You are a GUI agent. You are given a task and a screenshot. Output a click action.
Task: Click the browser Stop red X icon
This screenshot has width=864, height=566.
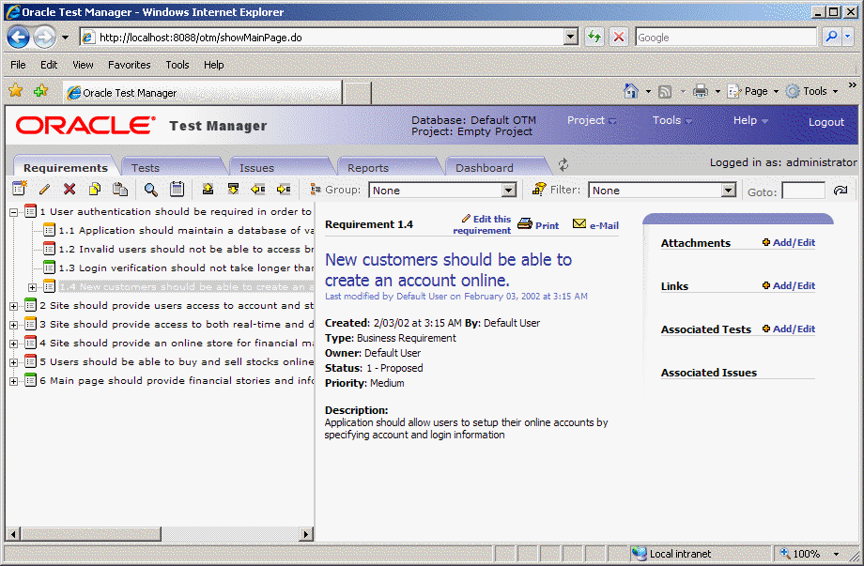[619, 37]
